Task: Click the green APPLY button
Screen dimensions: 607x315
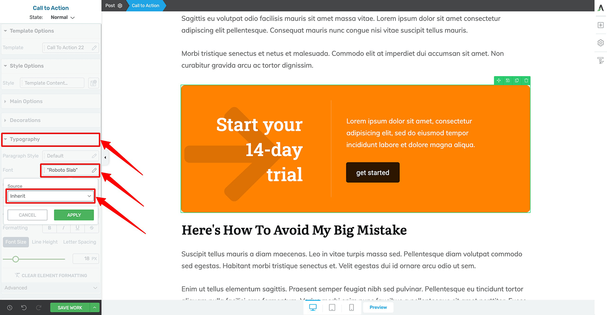Action: (x=74, y=215)
